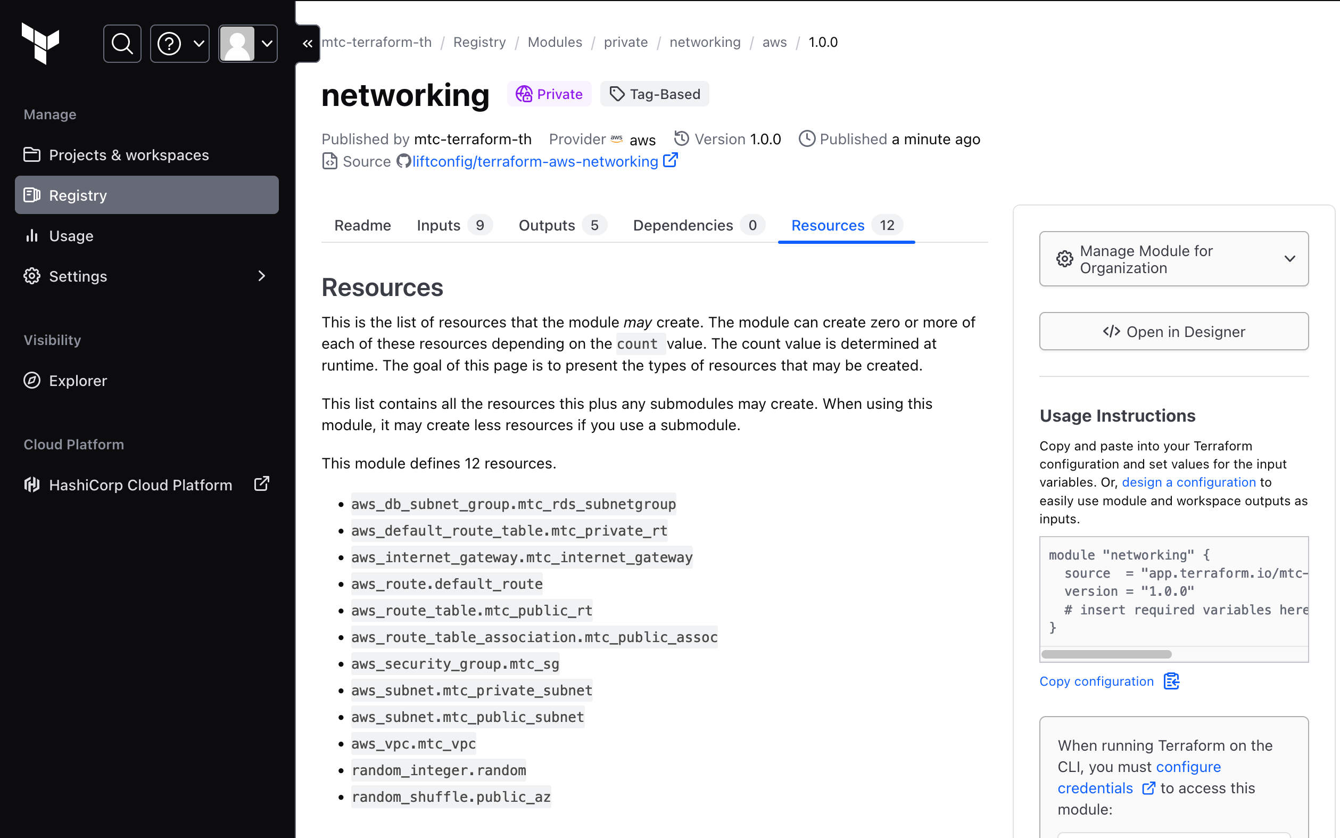Open the user avatar account menu
This screenshot has width=1340, height=838.
247,43
